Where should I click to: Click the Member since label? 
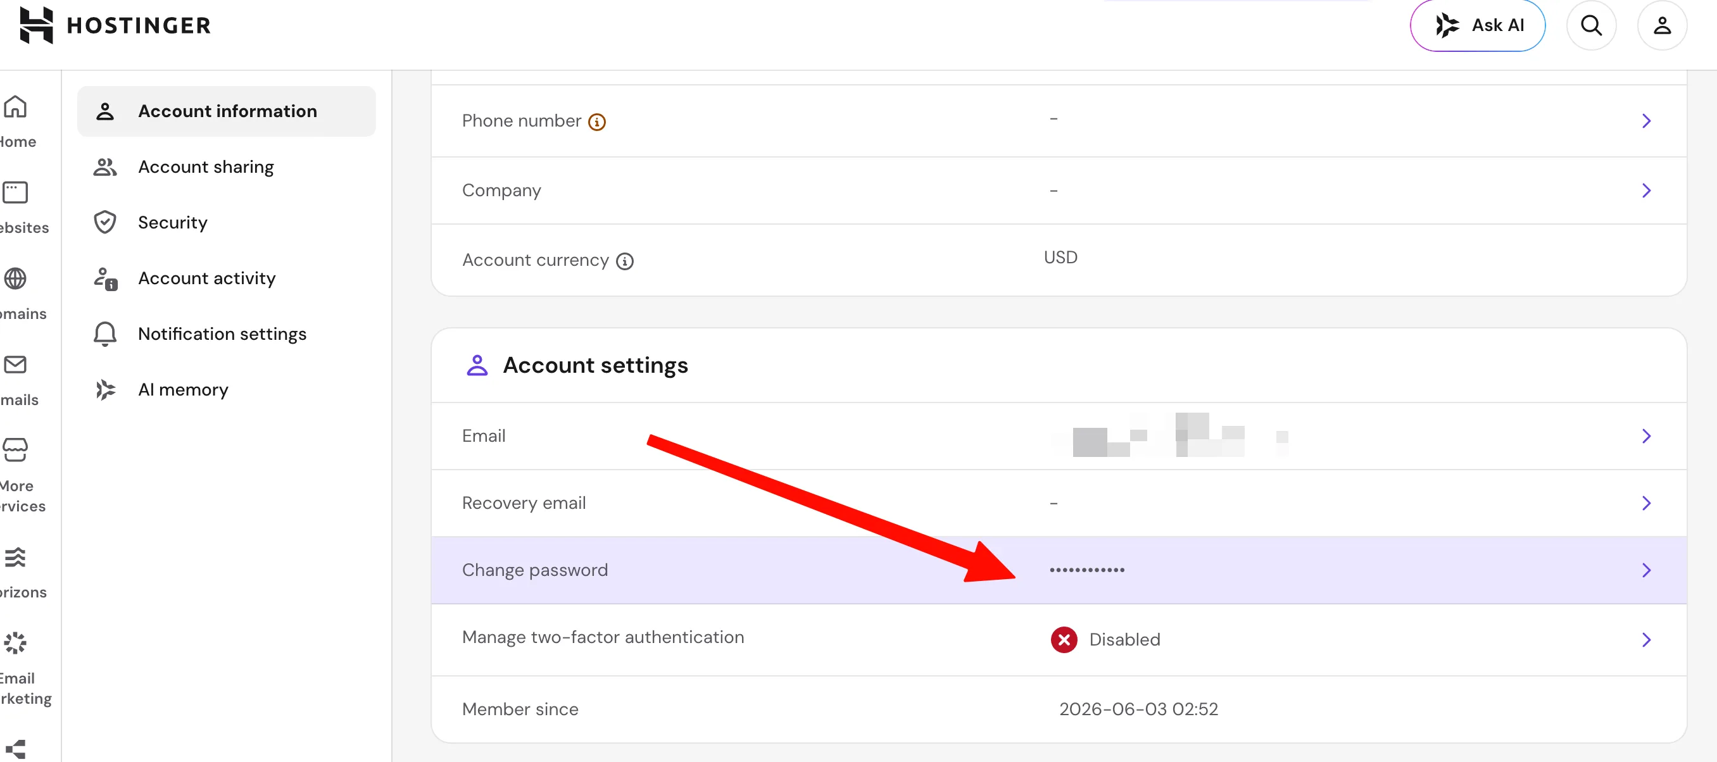tap(520, 709)
